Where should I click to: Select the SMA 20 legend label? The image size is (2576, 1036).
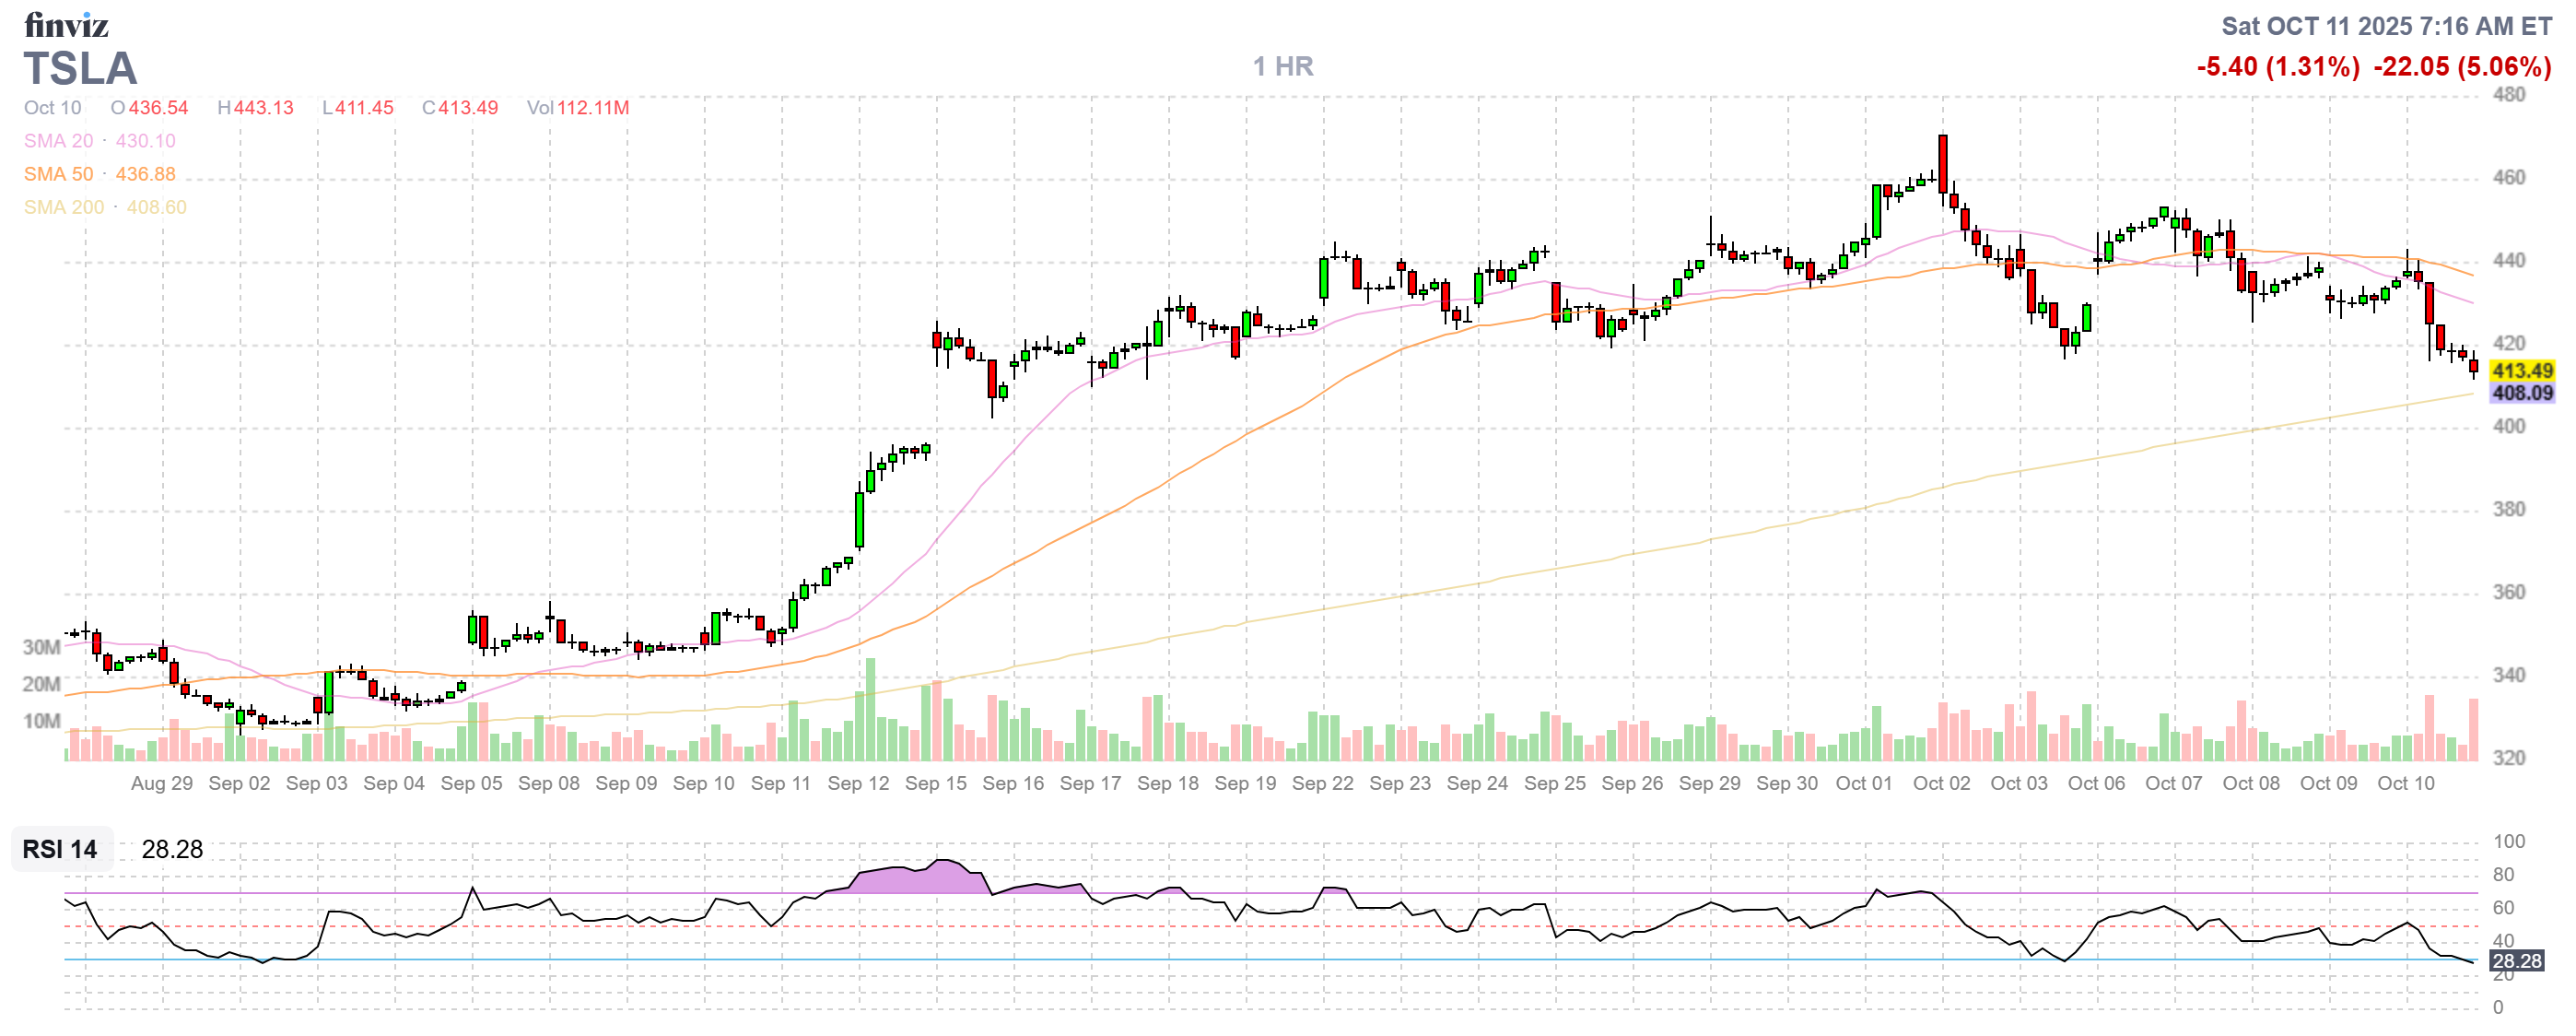pos(58,141)
